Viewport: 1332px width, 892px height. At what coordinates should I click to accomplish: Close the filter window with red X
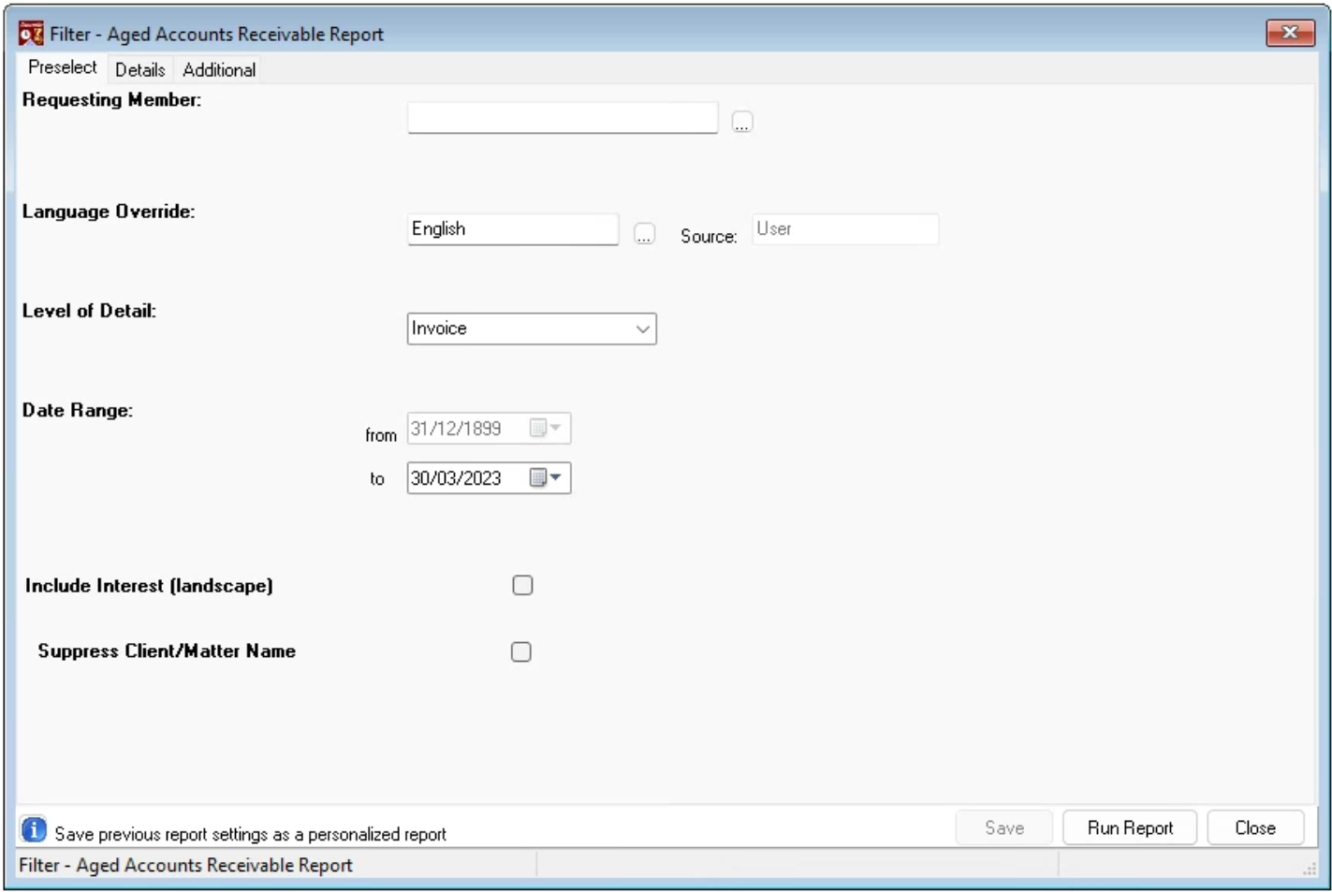click(1290, 33)
